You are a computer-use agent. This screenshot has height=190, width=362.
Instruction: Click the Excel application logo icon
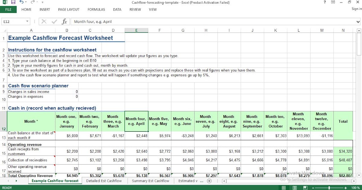tap(5, 2)
